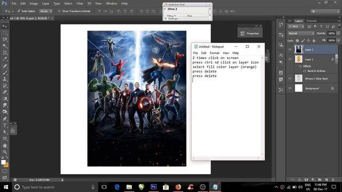Select the Eraser tool
342x192 pixels.
(x=5, y=92)
